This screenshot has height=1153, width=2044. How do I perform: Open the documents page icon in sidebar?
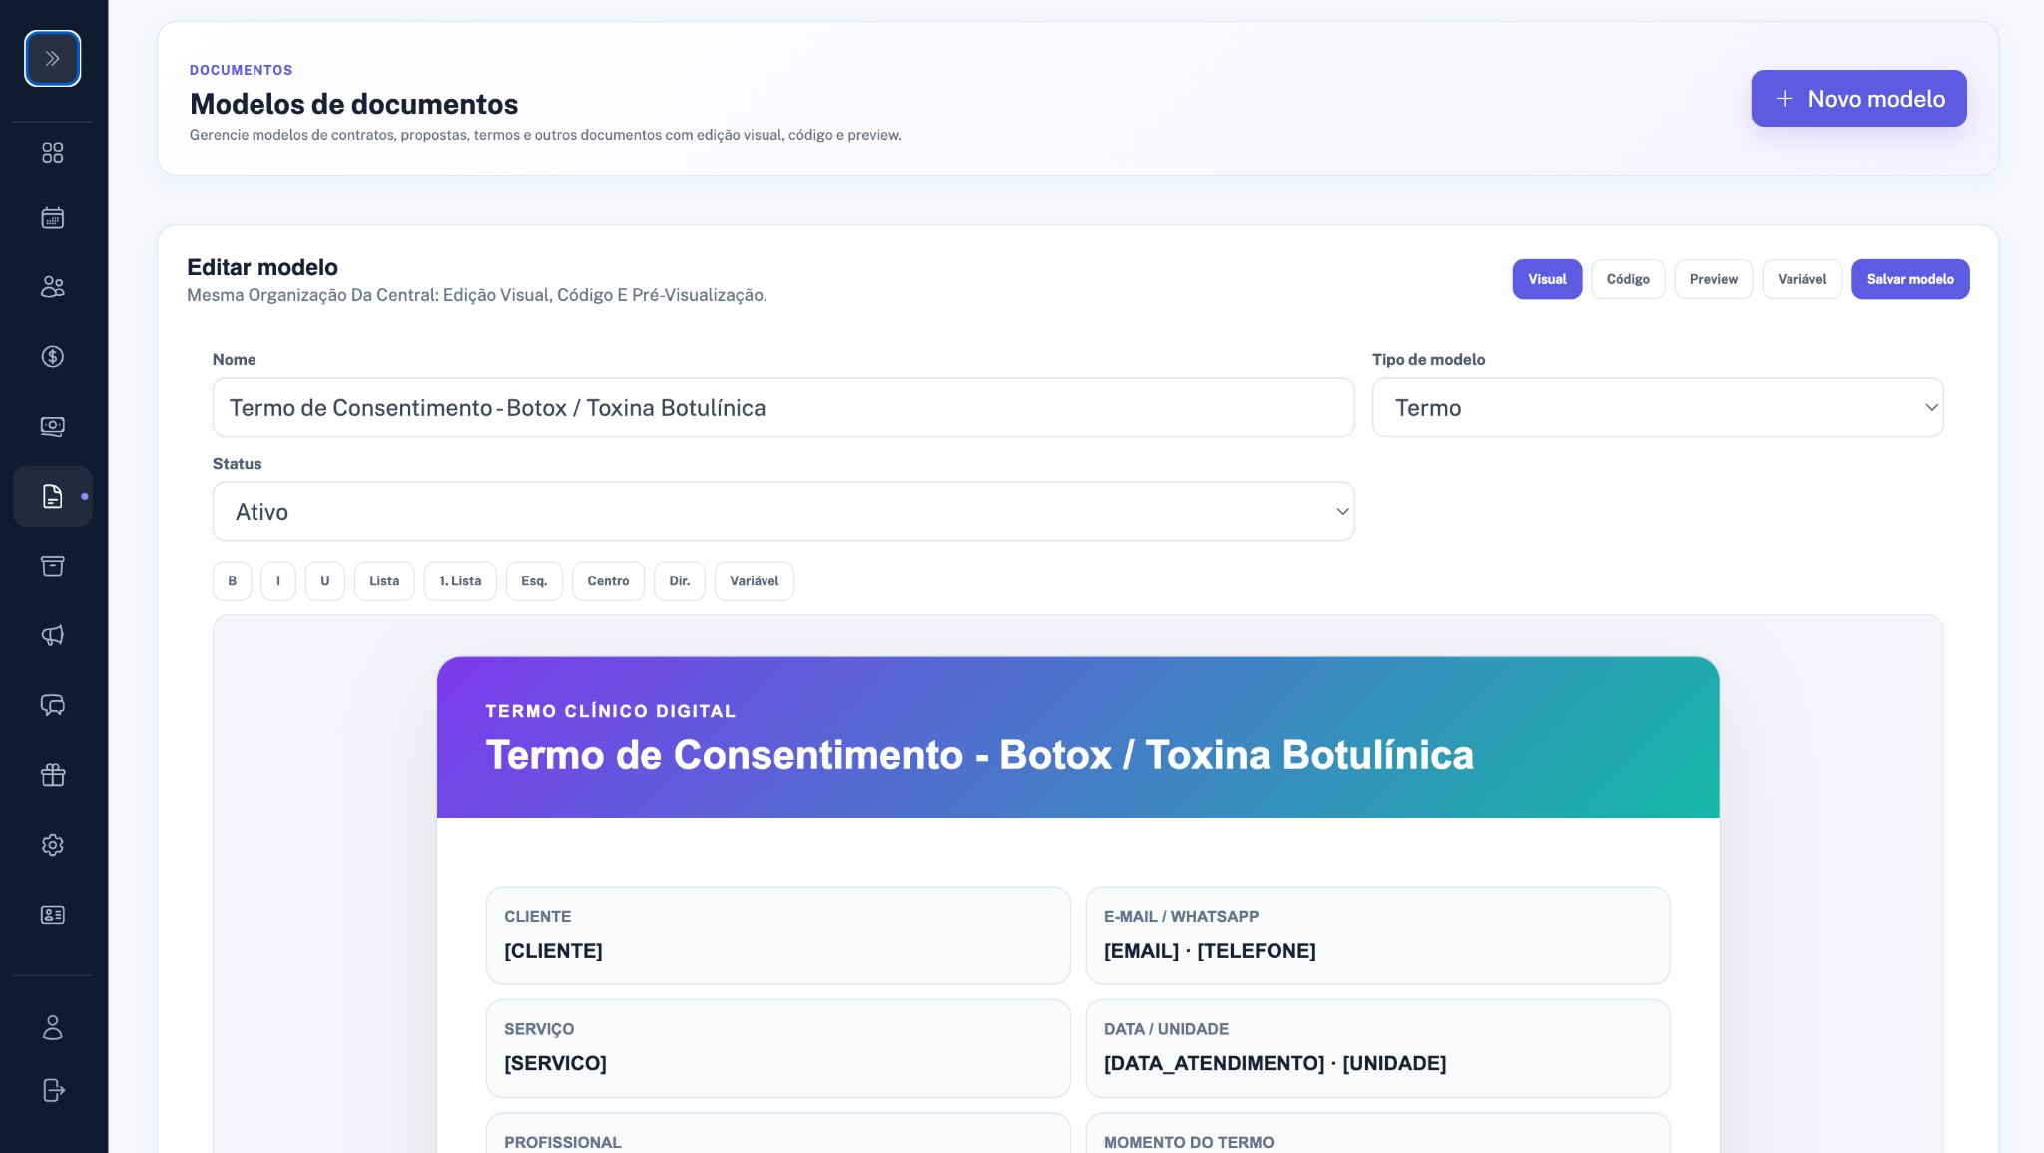click(53, 496)
